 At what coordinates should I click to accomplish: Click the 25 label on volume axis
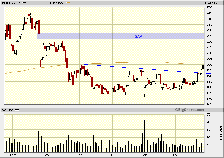[x=208, y=115]
